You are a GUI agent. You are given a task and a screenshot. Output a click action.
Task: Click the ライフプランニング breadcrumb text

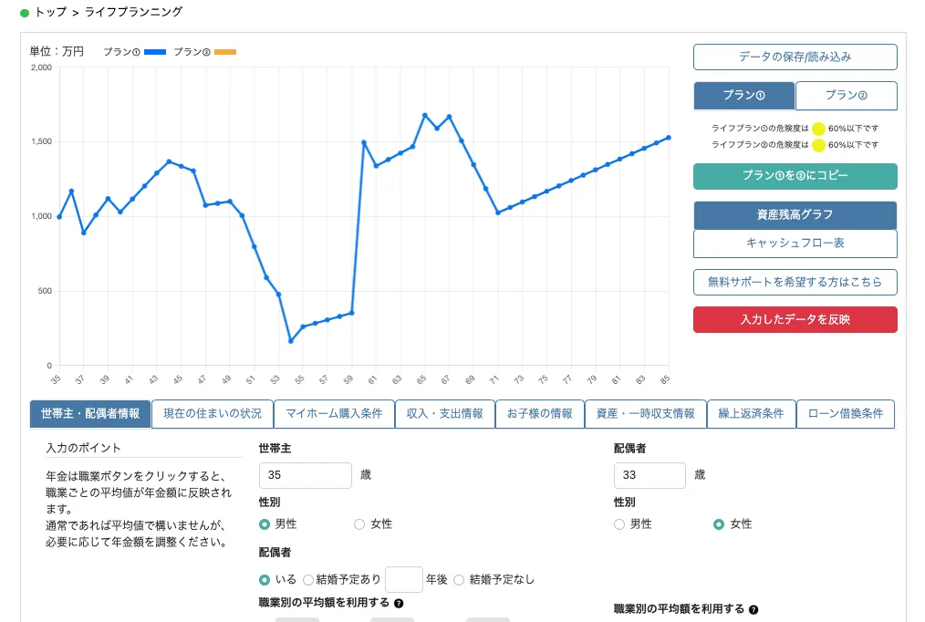[134, 13]
